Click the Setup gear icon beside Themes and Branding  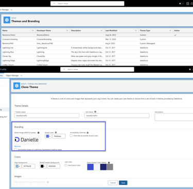tap(7, 20)
